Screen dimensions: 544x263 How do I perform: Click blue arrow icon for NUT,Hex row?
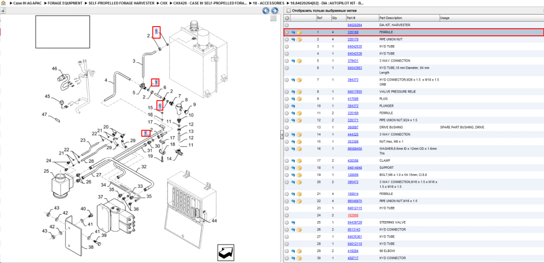point(293,142)
